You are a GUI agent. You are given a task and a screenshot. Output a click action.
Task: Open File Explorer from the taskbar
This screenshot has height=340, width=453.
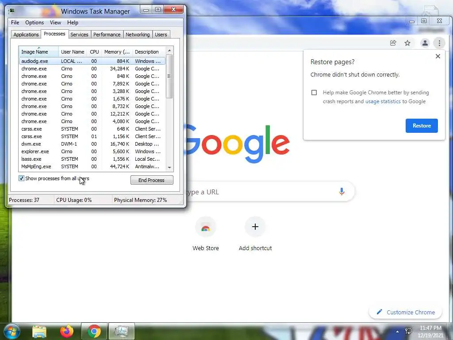(39, 331)
